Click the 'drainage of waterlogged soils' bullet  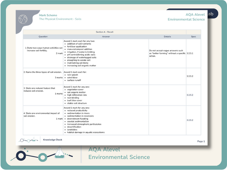82,58
